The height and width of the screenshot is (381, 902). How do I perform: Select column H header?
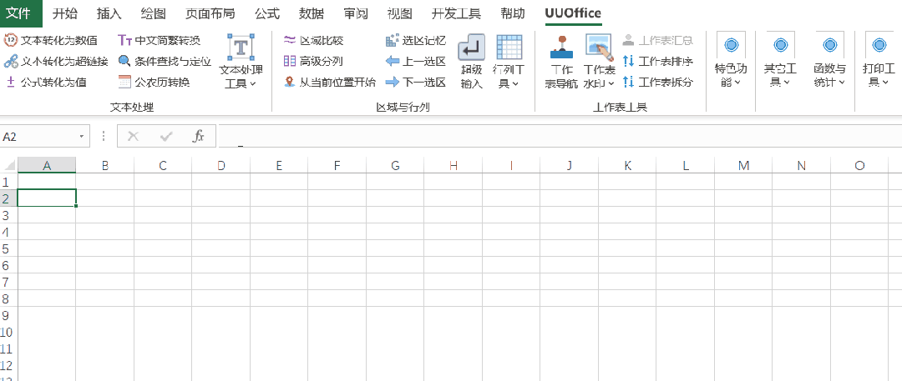click(x=454, y=166)
